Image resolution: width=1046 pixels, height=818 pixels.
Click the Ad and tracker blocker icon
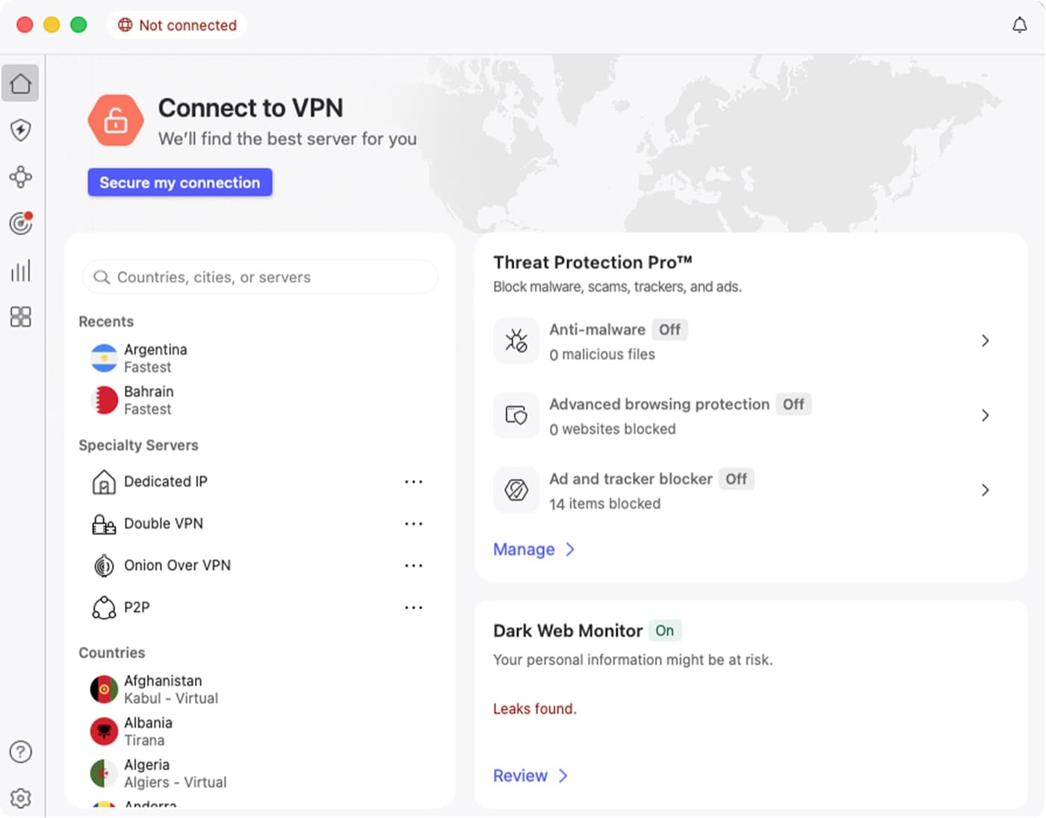[x=516, y=490]
